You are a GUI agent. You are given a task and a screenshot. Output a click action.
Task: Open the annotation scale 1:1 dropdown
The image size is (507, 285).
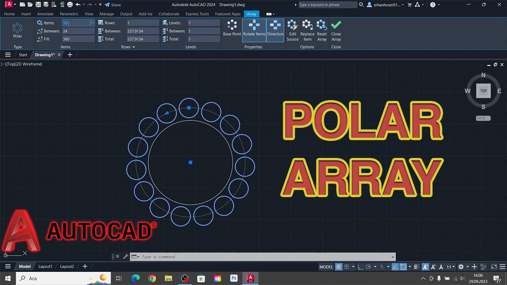[x=451, y=267]
